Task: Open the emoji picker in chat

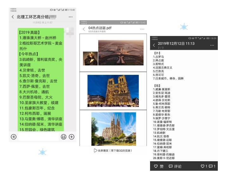Action: (64, 137)
